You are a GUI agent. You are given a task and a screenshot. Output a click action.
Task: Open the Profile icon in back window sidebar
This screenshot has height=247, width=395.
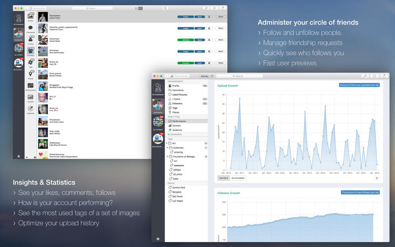click(x=31, y=17)
